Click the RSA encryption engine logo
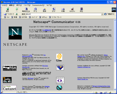The image size is (117, 94). tap(10, 68)
